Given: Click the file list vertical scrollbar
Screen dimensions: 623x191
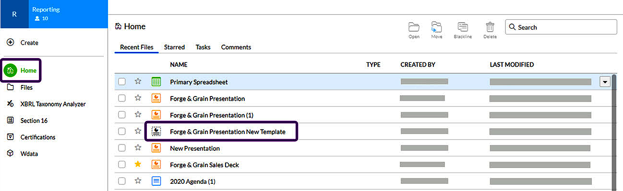Looking at the screenshot, I should pos(615,130).
